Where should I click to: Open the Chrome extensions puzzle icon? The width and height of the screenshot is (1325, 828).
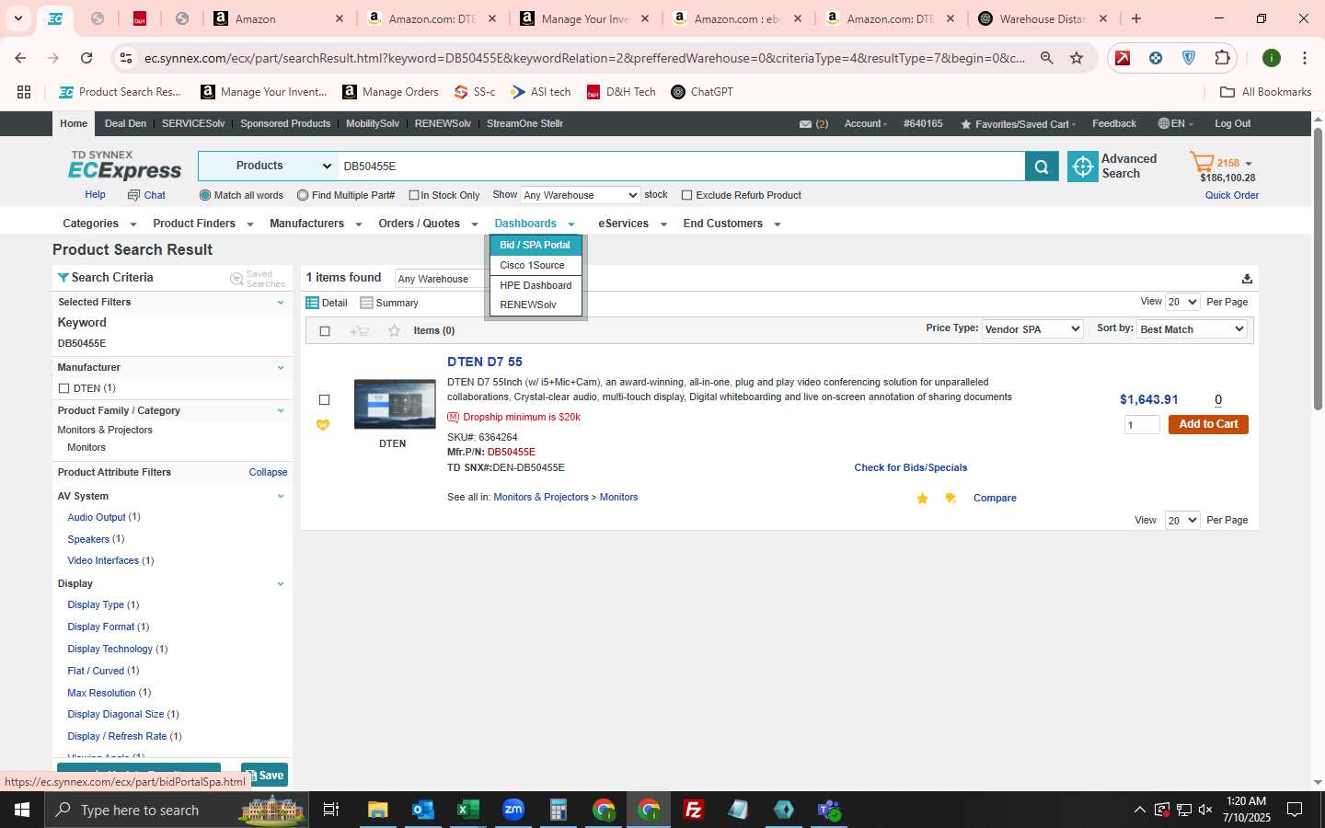pyautogui.click(x=1222, y=58)
